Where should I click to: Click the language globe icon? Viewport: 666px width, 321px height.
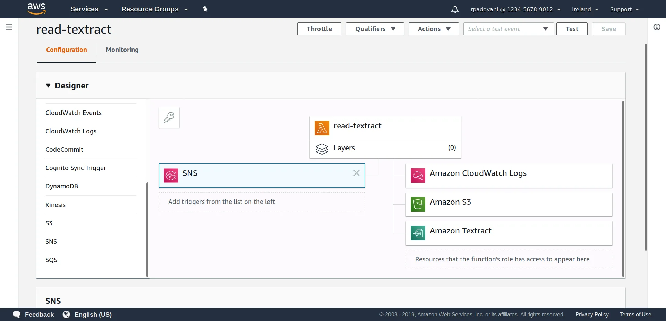coord(66,314)
